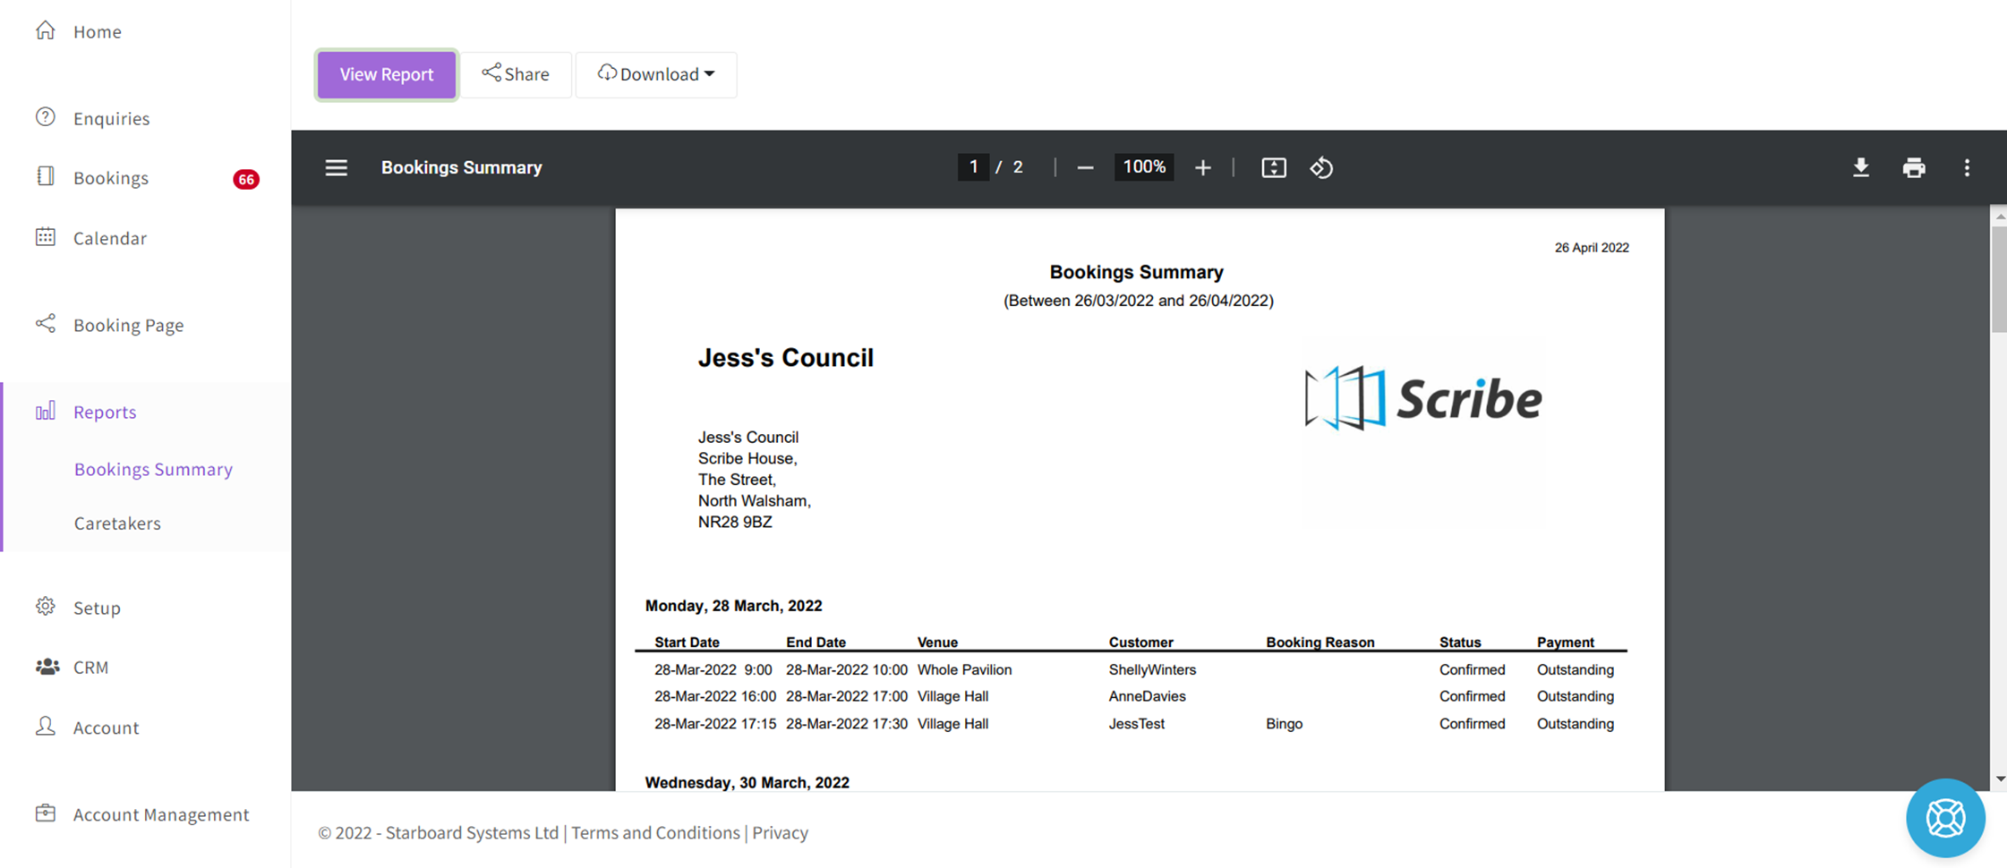Click the Share button
Viewport: 2007px width, 868px height.
coord(516,74)
